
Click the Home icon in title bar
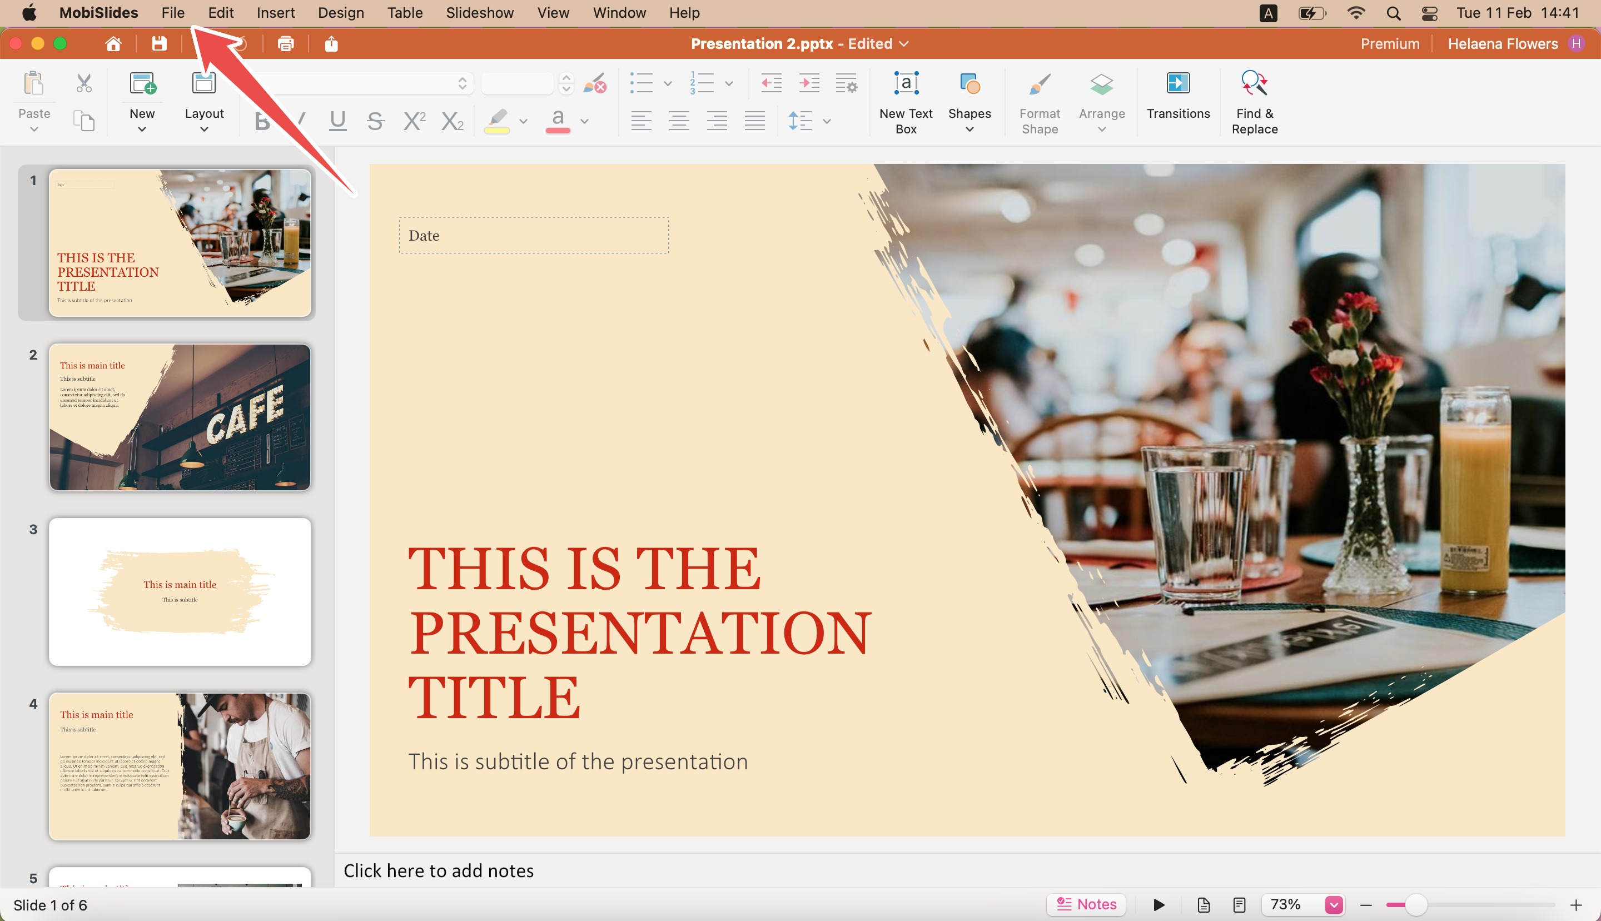(113, 44)
